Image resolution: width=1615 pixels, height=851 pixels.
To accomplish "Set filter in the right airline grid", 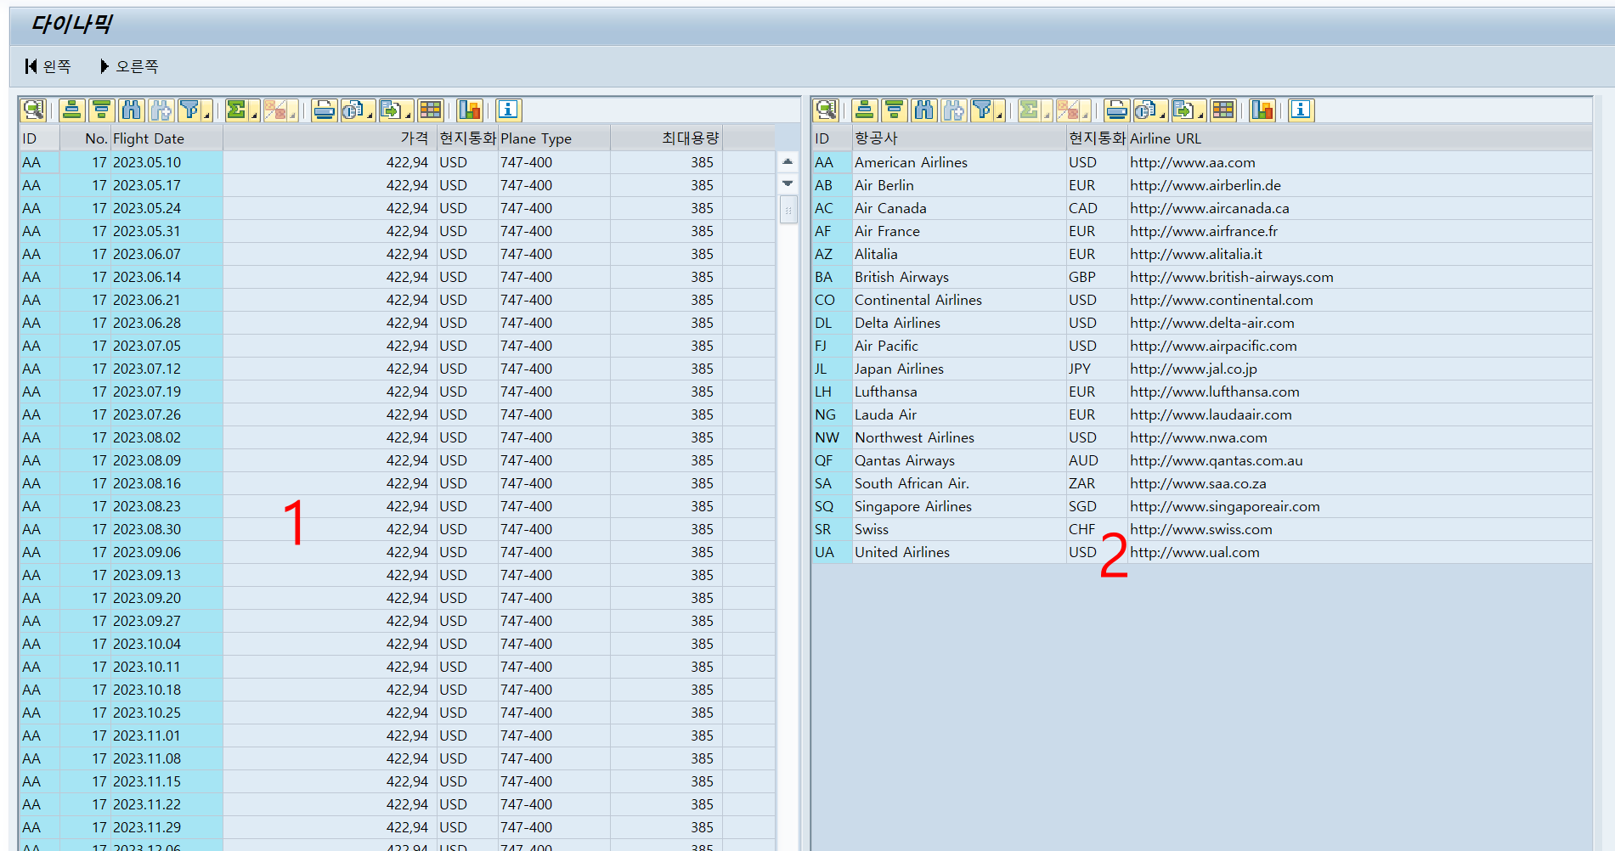I will (x=982, y=110).
